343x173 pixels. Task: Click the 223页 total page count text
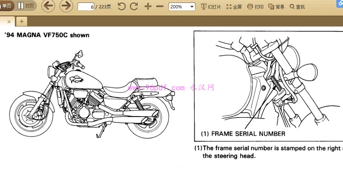click(105, 7)
